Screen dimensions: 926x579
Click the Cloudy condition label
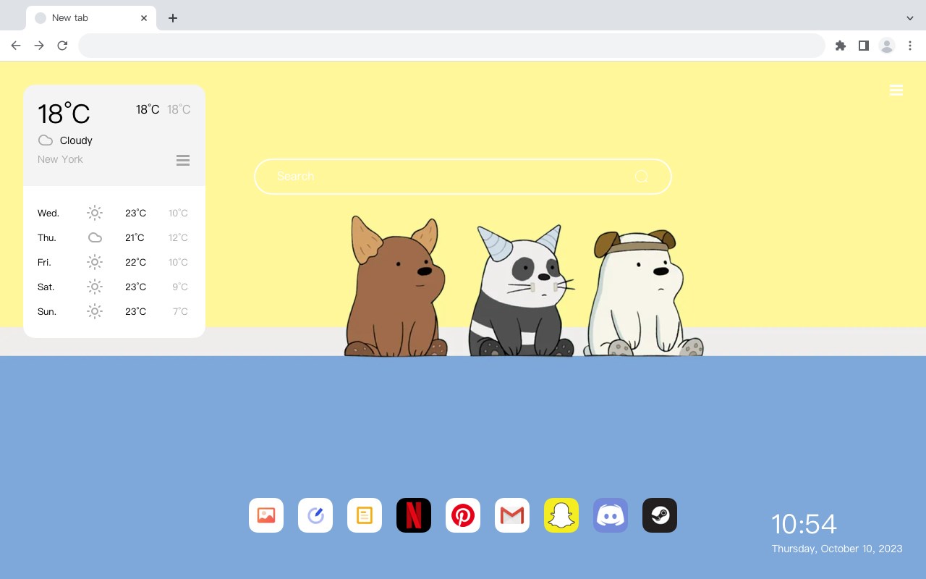click(x=76, y=140)
